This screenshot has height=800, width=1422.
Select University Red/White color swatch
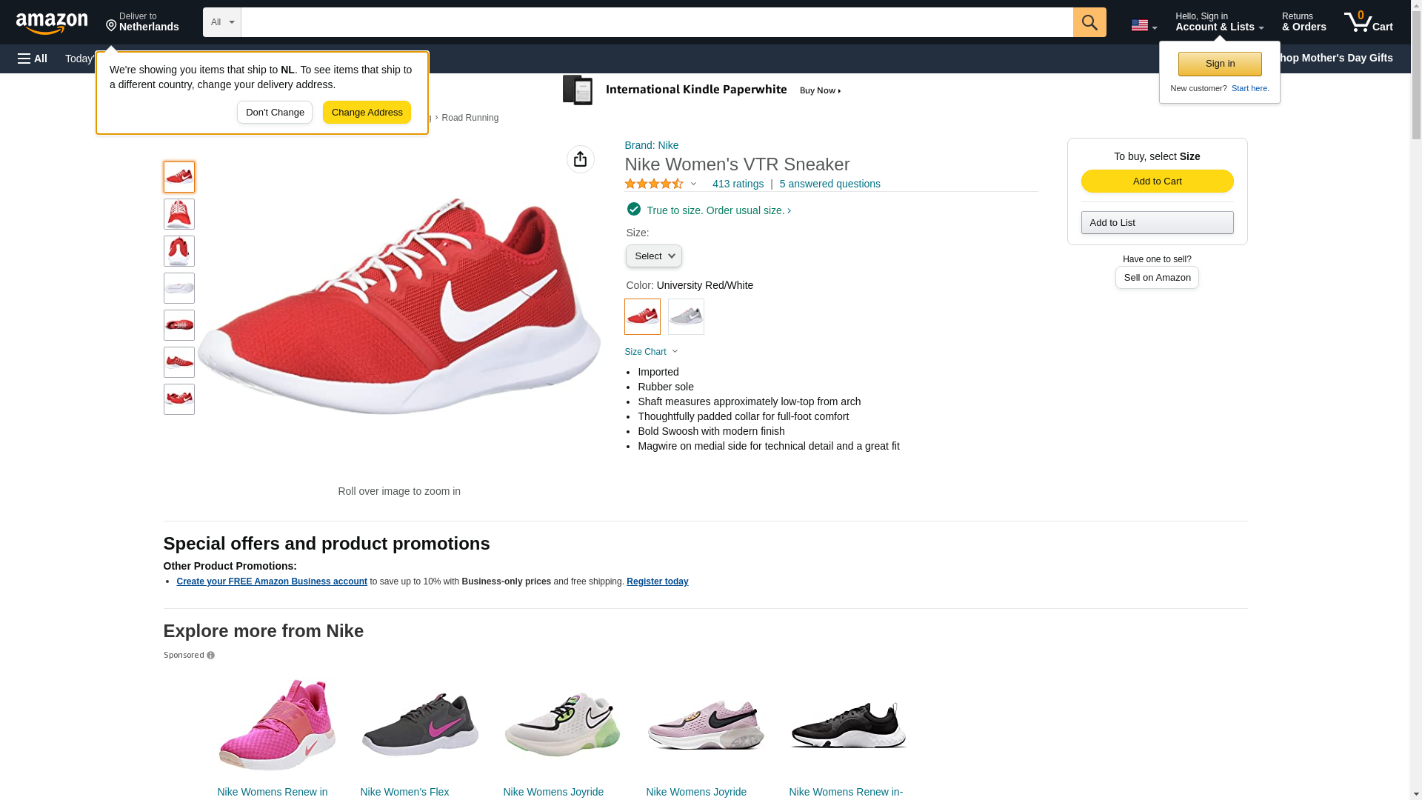click(642, 316)
